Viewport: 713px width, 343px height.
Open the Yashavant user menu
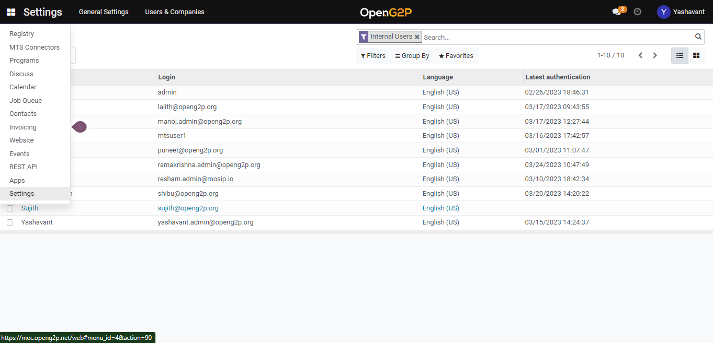(681, 12)
